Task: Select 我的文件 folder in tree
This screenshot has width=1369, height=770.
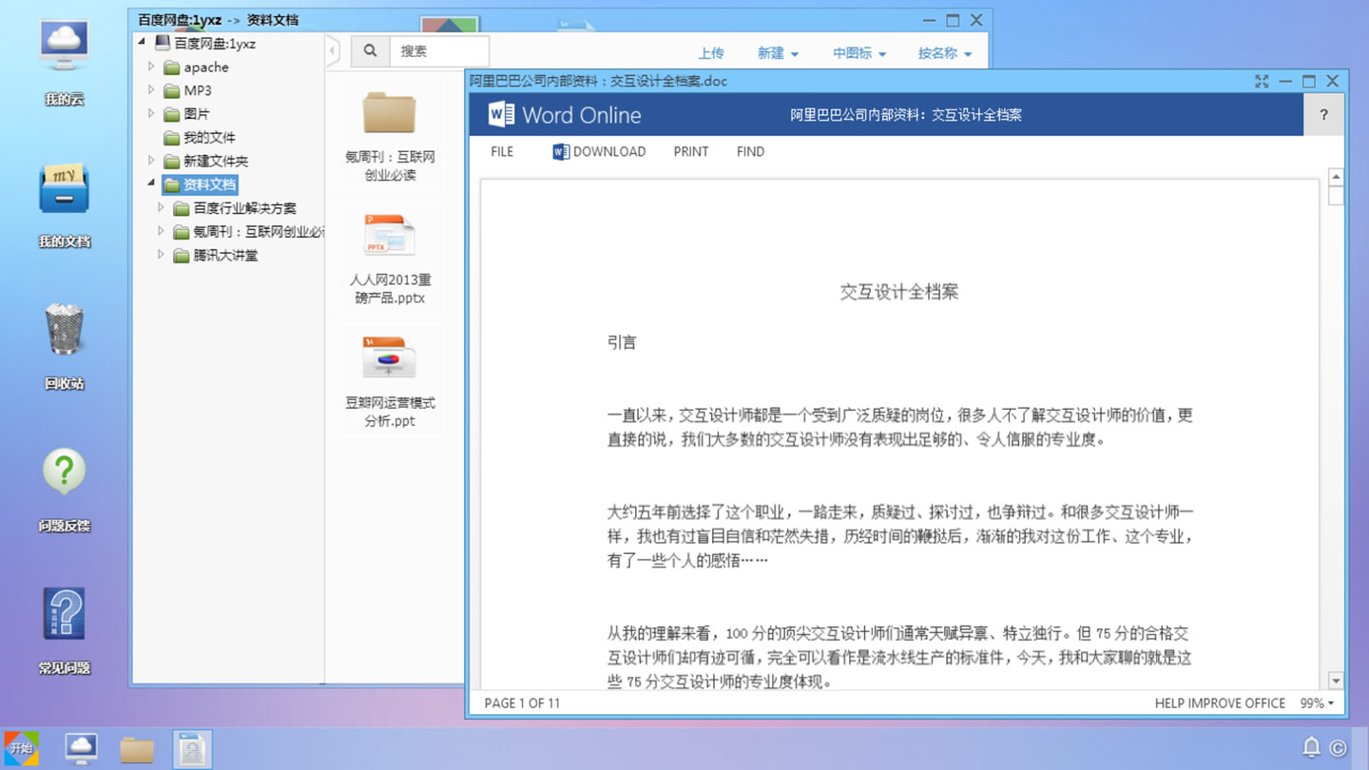Action: click(200, 137)
